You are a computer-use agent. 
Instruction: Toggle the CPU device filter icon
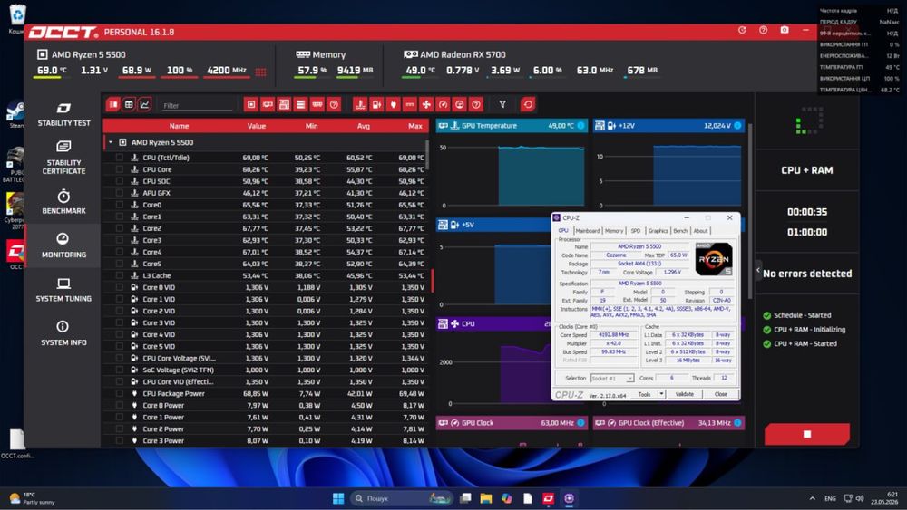point(251,104)
